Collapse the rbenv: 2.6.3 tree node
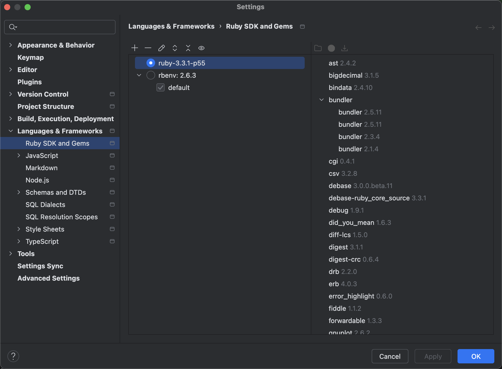 pos(139,75)
